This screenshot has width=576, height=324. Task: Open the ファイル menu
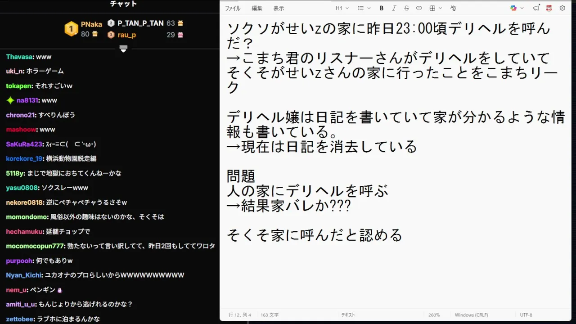pos(233,8)
